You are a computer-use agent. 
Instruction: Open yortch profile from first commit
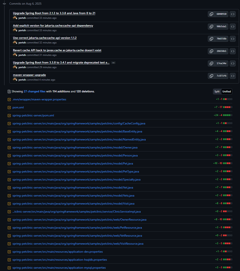click(22, 18)
